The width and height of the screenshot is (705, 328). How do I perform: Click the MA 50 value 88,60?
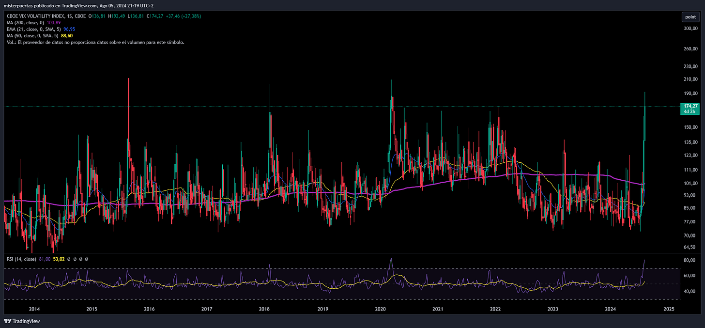(x=67, y=36)
